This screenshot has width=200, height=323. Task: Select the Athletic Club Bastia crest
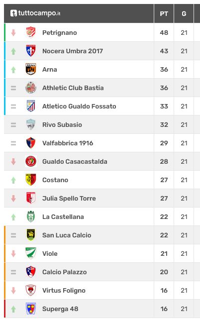(x=31, y=88)
